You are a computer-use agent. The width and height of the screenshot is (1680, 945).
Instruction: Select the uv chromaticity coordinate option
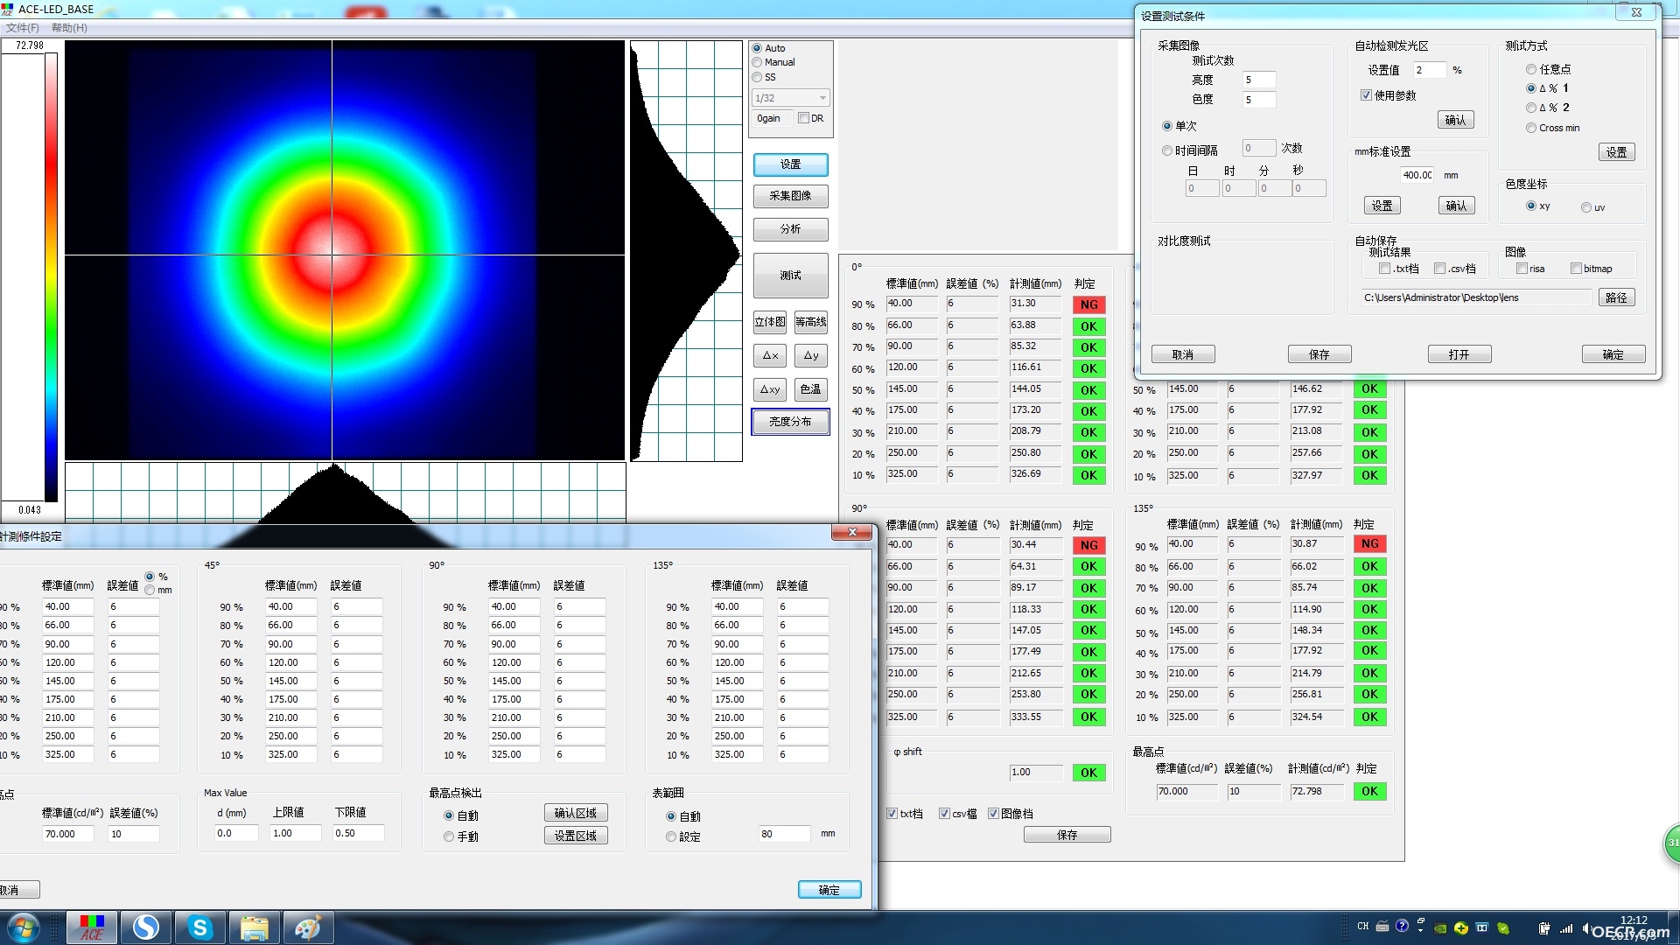(x=1593, y=207)
